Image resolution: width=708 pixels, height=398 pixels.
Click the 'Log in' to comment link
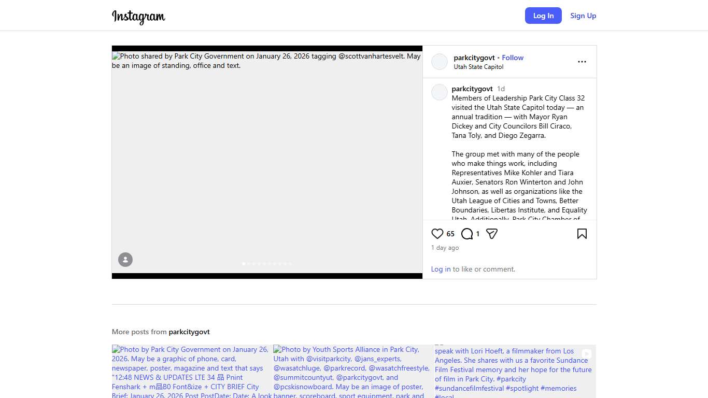tap(441, 269)
